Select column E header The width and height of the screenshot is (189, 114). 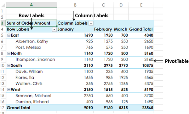(141, 5)
